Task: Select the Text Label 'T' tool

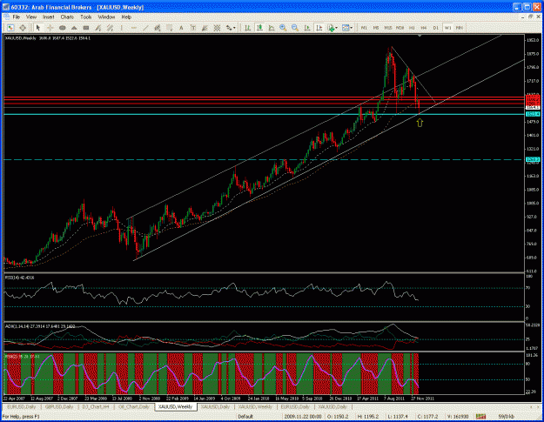Action: click(x=193, y=28)
